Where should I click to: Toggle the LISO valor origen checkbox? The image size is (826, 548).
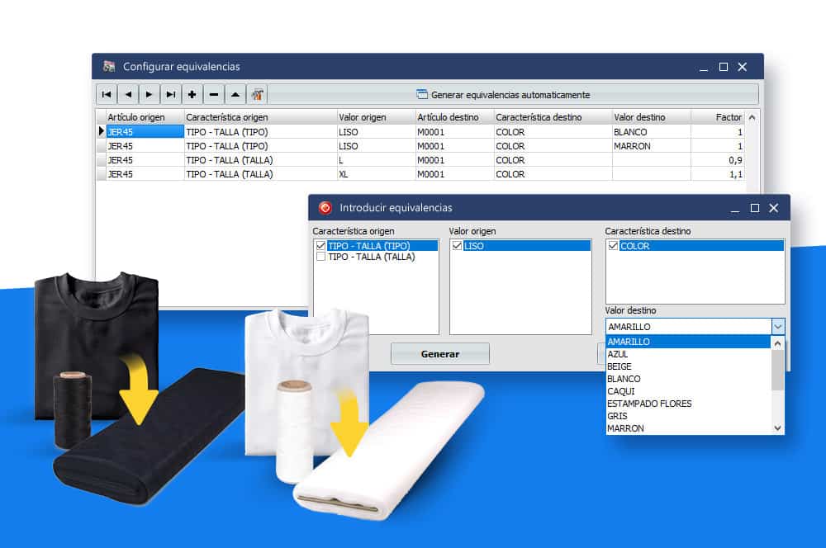tap(457, 246)
